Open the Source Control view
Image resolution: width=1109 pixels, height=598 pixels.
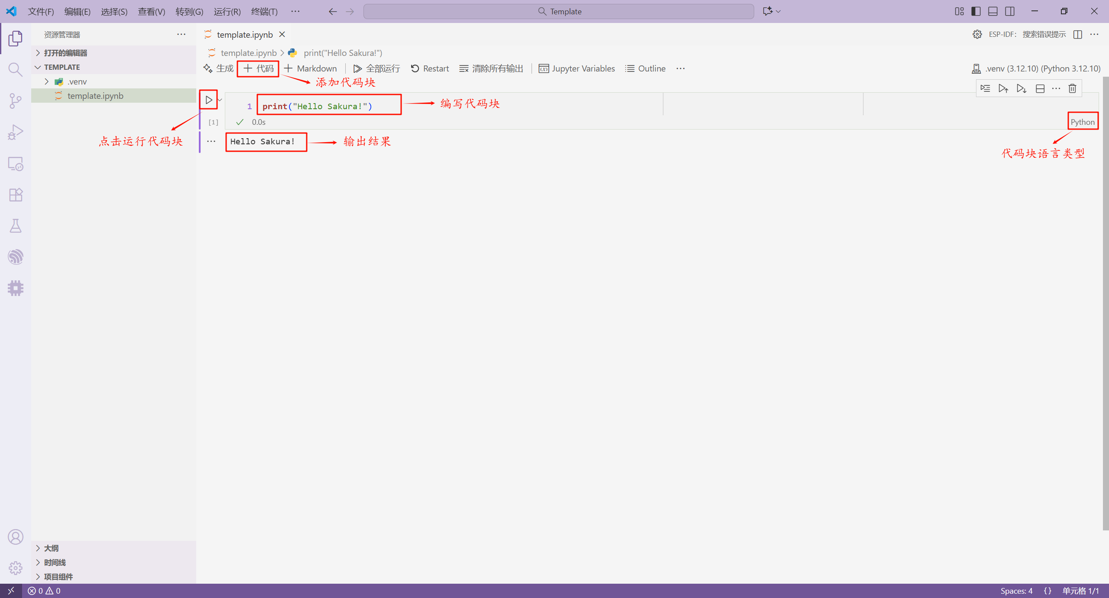16,101
